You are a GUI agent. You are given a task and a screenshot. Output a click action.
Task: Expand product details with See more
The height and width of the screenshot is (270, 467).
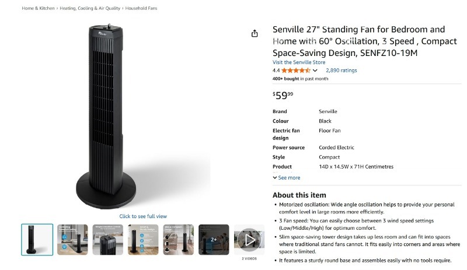pyautogui.click(x=287, y=178)
